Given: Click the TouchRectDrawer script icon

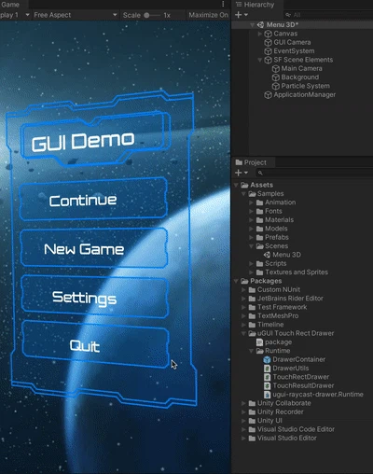Looking at the screenshot, I should (267, 377).
